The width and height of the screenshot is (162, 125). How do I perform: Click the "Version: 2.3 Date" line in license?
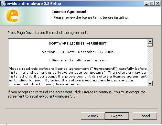pyautogui.click(x=78, y=52)
